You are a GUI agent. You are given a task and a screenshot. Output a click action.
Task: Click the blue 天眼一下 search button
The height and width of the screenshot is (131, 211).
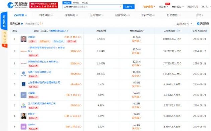click(129, 7)
